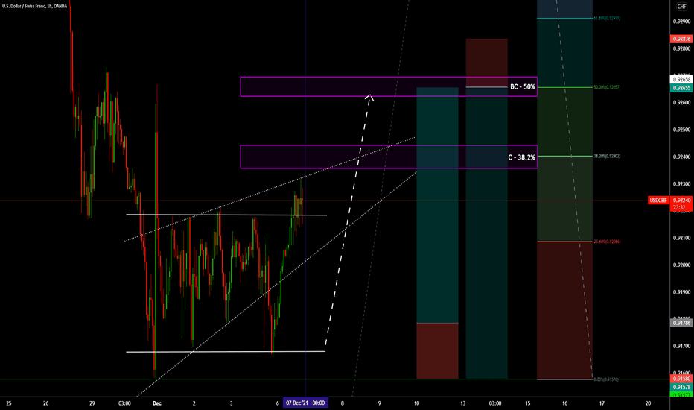Select the white 0.92658 price label

tap(681, 79)
